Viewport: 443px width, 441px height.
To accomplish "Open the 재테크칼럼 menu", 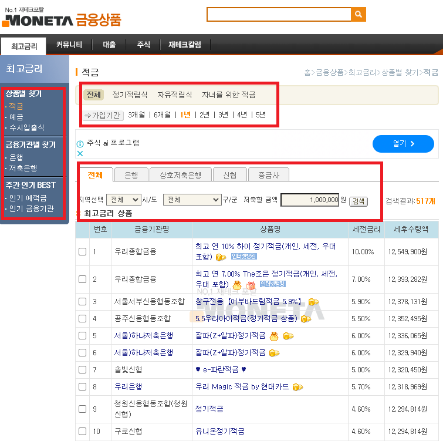I will click(185, 45).
